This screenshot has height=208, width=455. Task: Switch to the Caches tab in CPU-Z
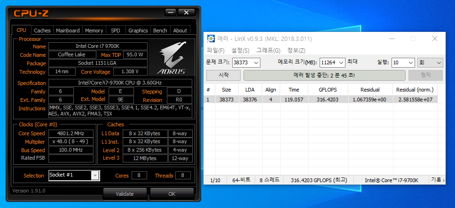pyautogui.click(x=42, y=31)
